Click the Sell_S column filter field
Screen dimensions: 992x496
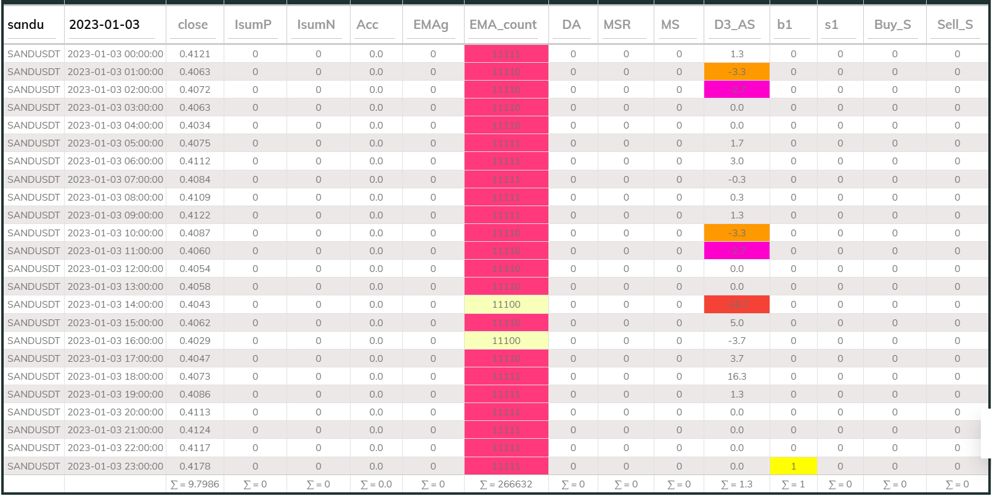(x=956, y=25)
